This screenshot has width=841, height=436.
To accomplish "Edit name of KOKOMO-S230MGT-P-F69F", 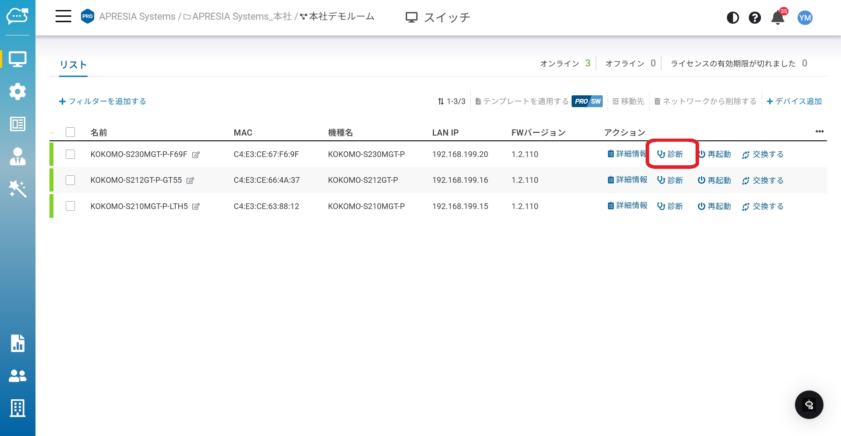I will click(x=196, y=155).
